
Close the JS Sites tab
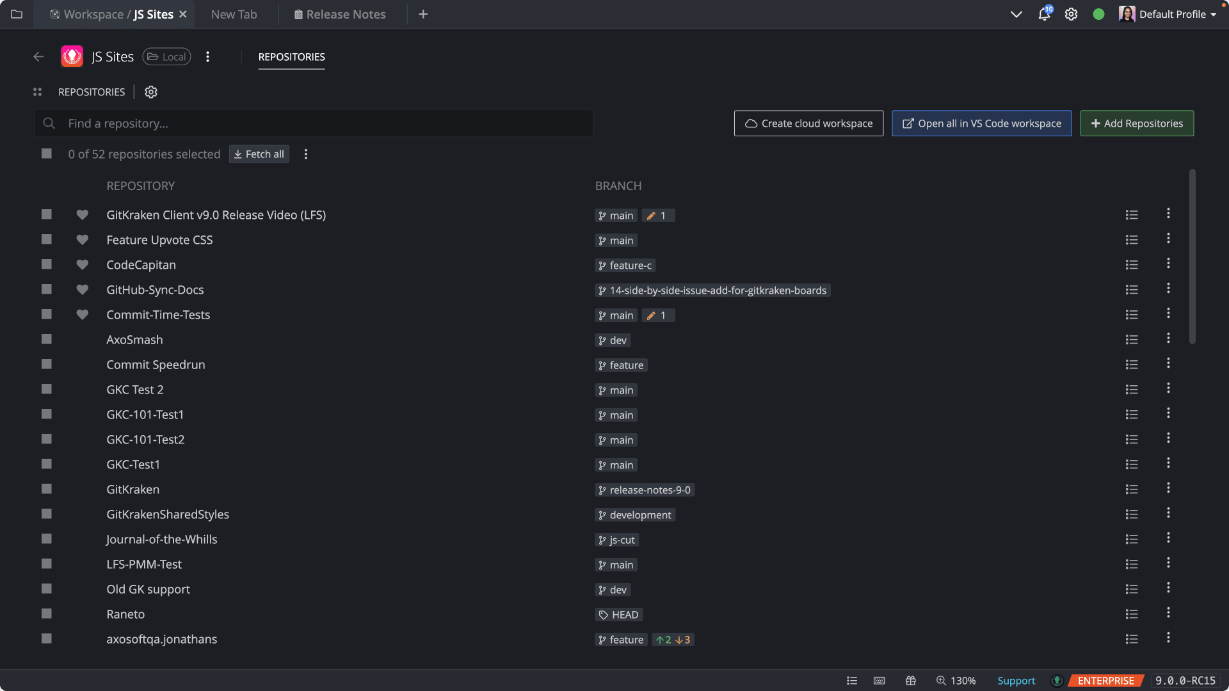[x=183, y=14]
